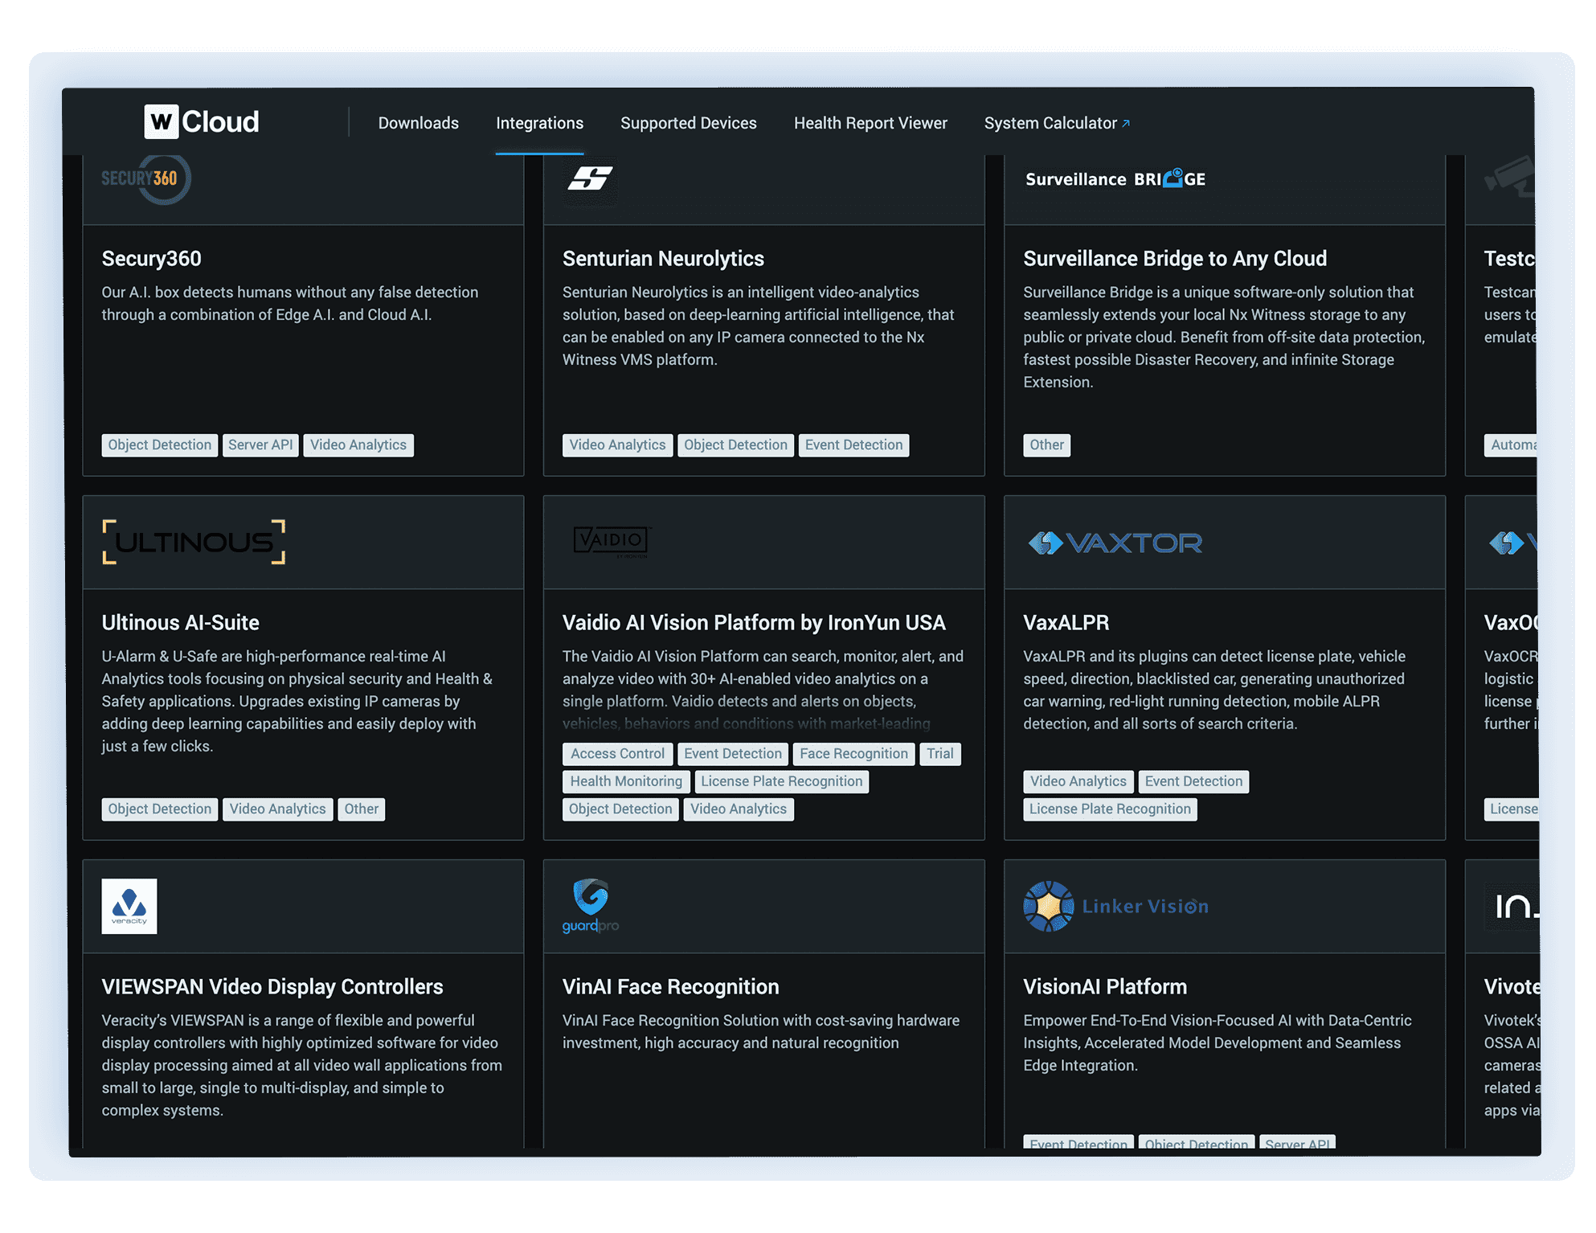Click Video Analytics tag on Ultinous AI-Suite
Screen dimensions: 1596x1233
tap(277, 809)
